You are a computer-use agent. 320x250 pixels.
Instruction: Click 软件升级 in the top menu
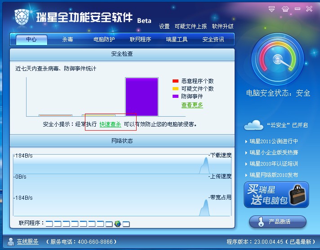coord(222,26)
